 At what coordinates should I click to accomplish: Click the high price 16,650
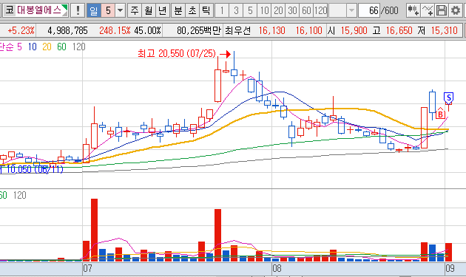(x=399, y=30)
